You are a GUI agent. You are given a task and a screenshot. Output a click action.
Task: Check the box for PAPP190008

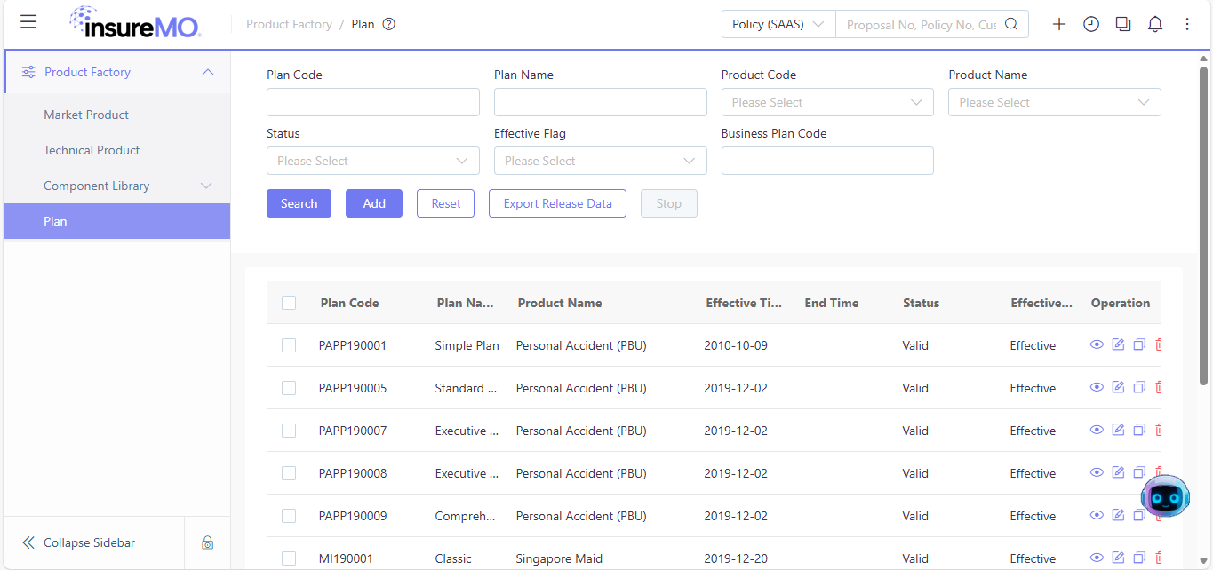click(x=289, y=473)
